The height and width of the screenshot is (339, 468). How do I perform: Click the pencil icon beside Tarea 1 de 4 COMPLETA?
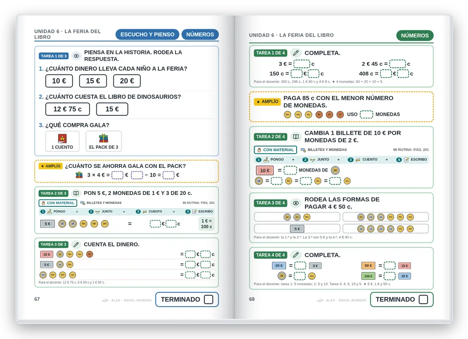[x=296, y=53]
